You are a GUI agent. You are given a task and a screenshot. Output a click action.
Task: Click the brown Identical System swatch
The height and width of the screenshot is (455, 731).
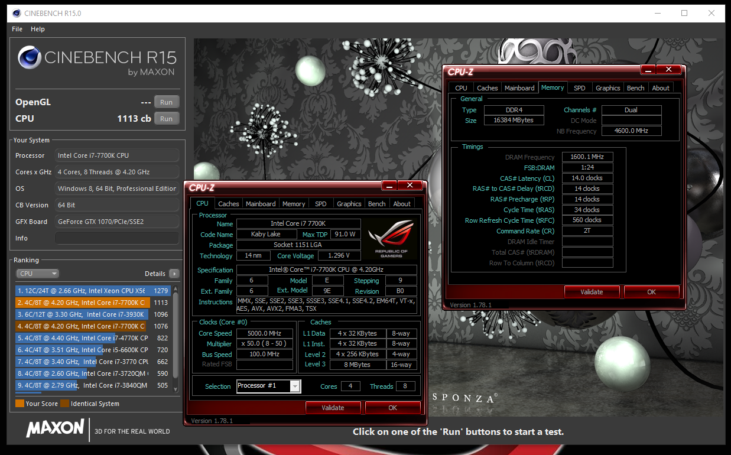pyautogui.click(x=66, y=404)
